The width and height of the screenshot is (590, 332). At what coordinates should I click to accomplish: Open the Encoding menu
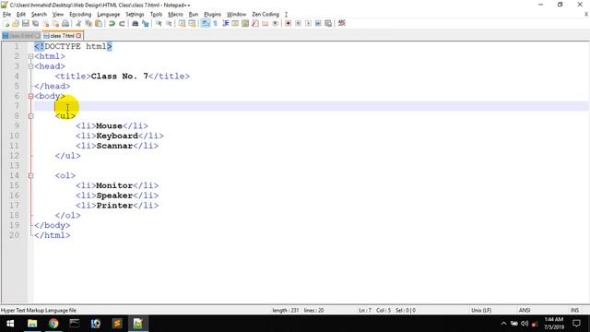coord(80,15)
